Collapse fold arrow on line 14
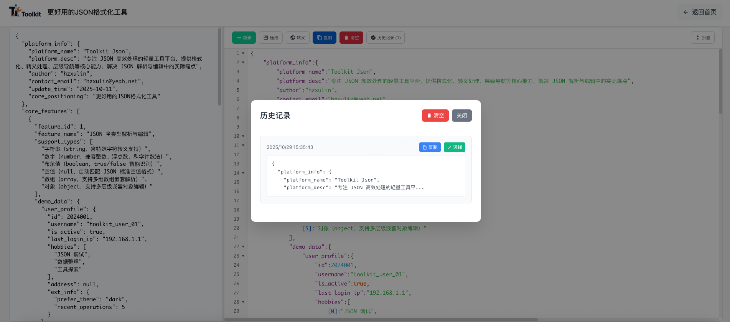The height and width of the screenshot is (322, 730). (243, 173)
